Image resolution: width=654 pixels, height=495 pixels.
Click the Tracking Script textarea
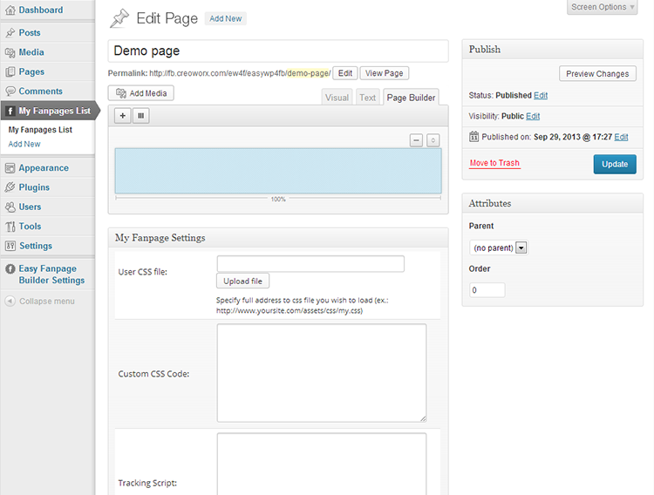[322, 464]
